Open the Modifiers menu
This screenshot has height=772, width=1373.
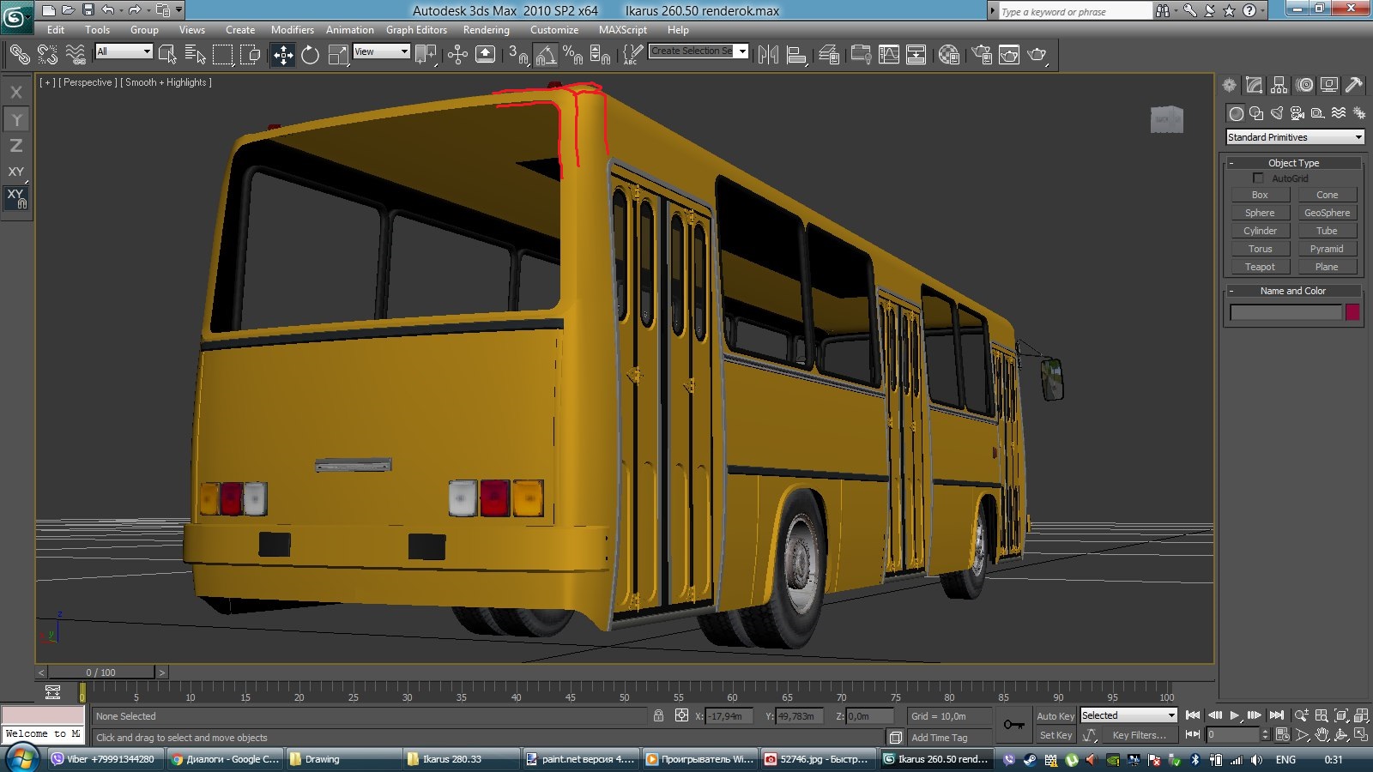(x=292, y=30)
